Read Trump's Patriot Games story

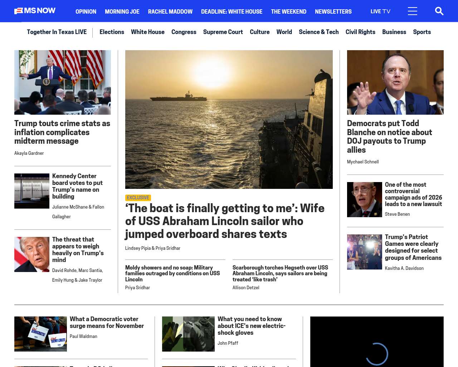click(x=413, y=247)
